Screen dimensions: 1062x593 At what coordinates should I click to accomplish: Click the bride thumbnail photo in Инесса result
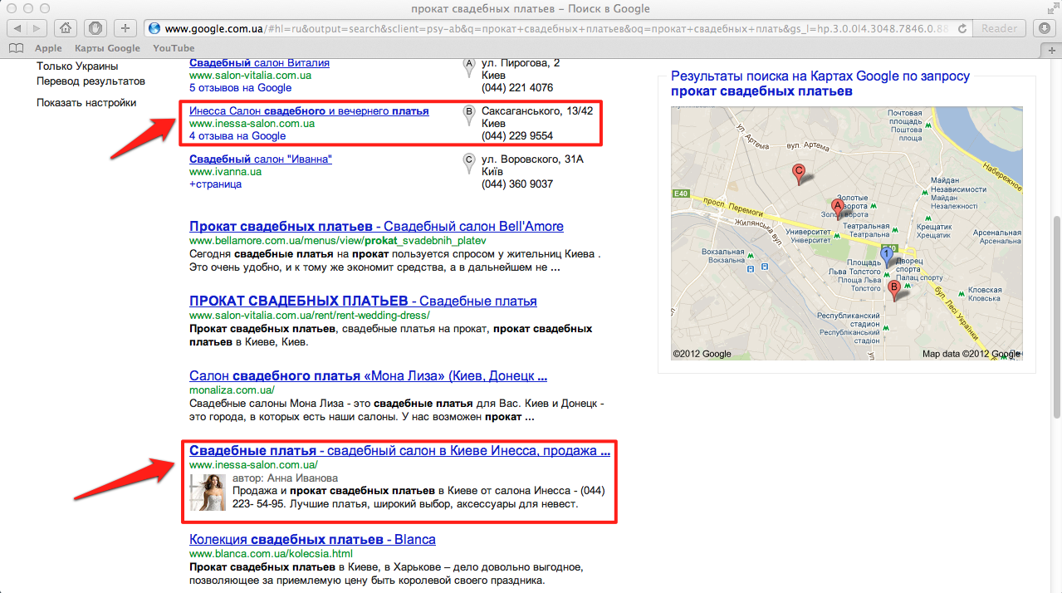coord(208,492)
